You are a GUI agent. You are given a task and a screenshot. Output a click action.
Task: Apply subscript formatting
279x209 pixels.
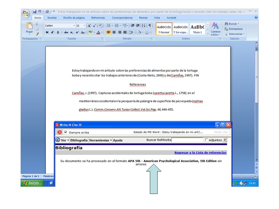[x=71, y=32]
